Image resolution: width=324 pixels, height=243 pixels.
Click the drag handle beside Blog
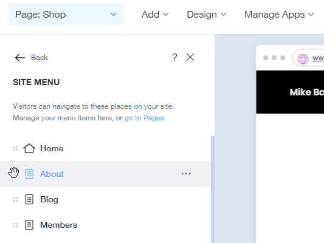[15, 199]
